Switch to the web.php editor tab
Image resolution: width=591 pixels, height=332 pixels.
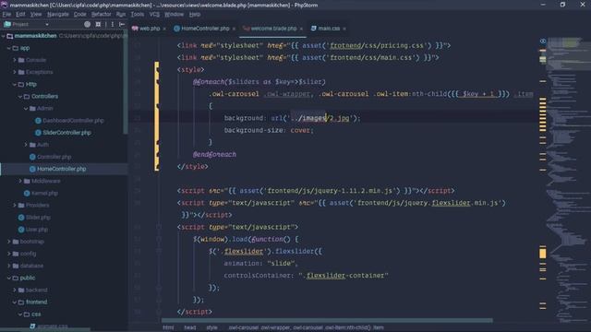(x=150, y=29)
